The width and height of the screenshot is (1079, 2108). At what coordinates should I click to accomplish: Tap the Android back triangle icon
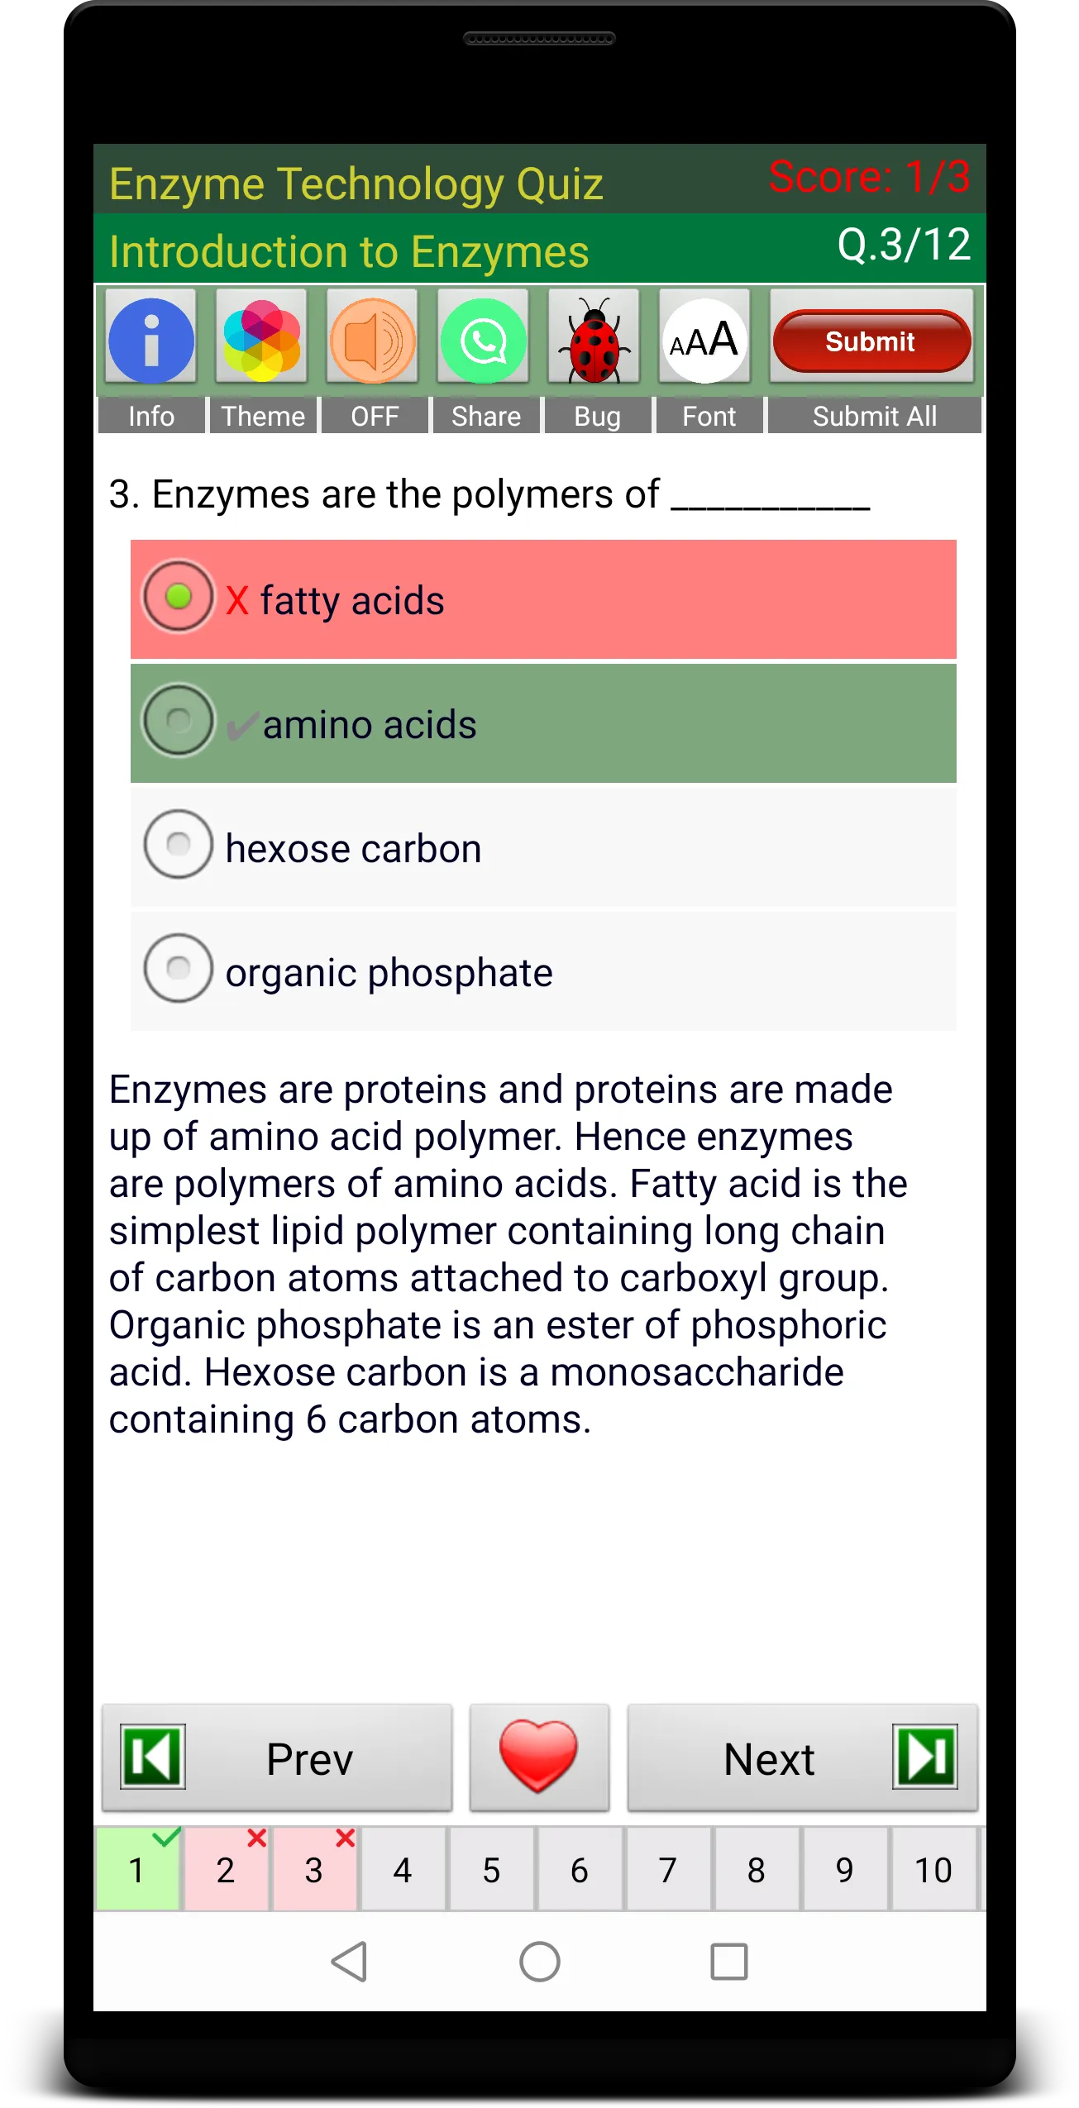click(350, 1961)
